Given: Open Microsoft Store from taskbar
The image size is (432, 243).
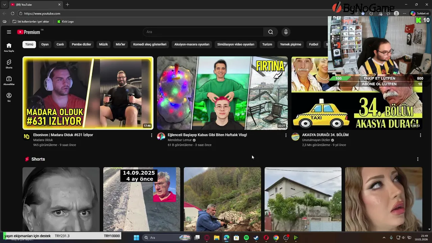Looking at the screenshot, I should (x=236, y=238).
